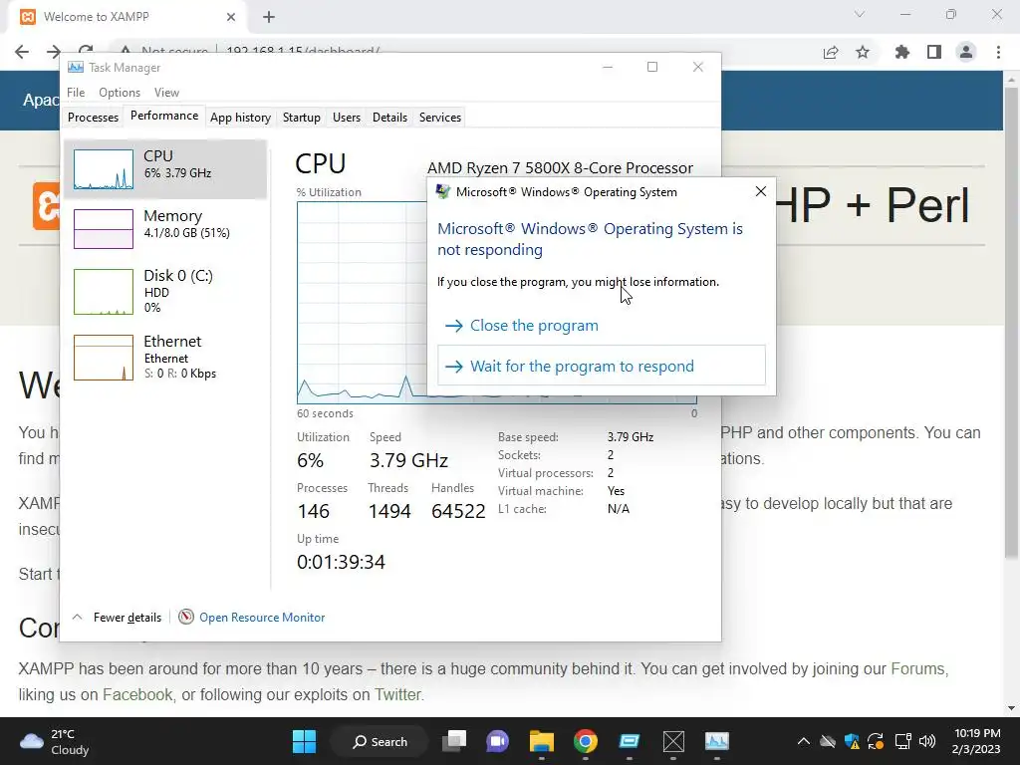Click the share page icon in Chrome
Screen dimensions: 1020x765
[x=831, y=52]
